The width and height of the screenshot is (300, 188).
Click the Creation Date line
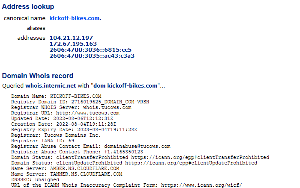[63, 124]
